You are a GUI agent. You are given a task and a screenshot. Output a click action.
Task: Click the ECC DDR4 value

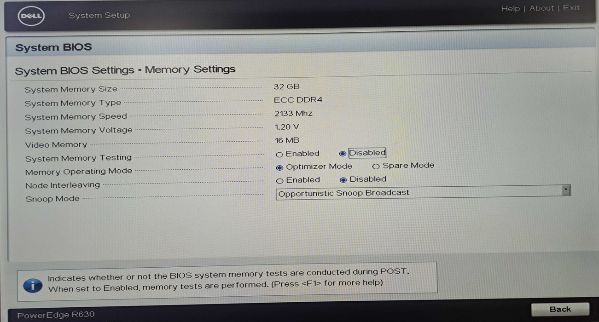pos(298,100)
